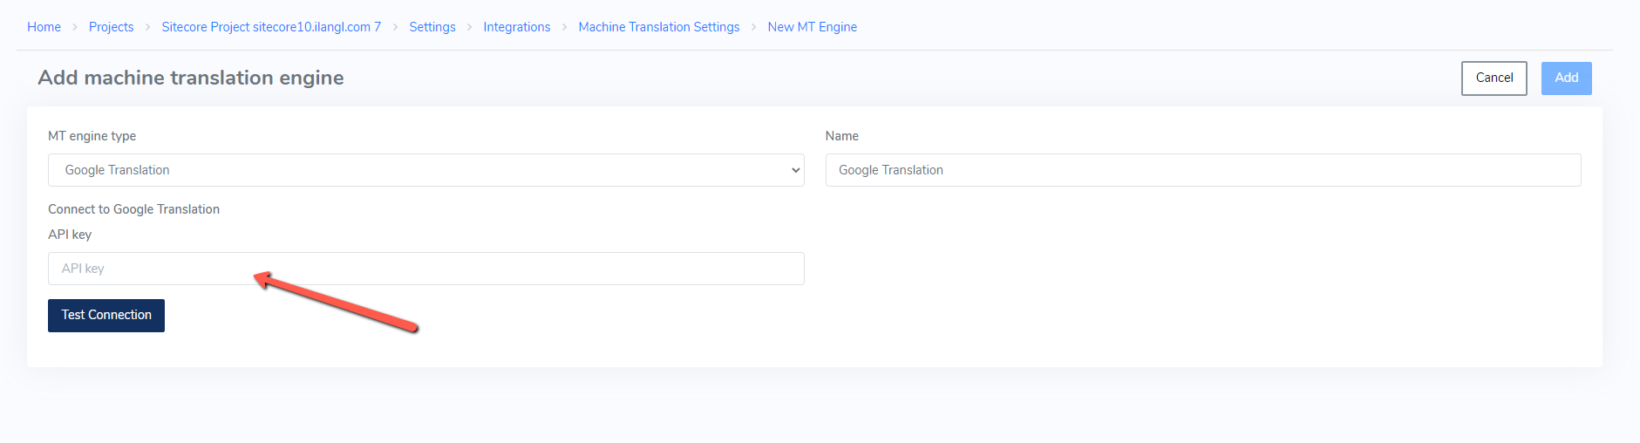Click the dropdown arrow beside Google Translation
The image size is (1640, 443).
(x=795, y=170)
